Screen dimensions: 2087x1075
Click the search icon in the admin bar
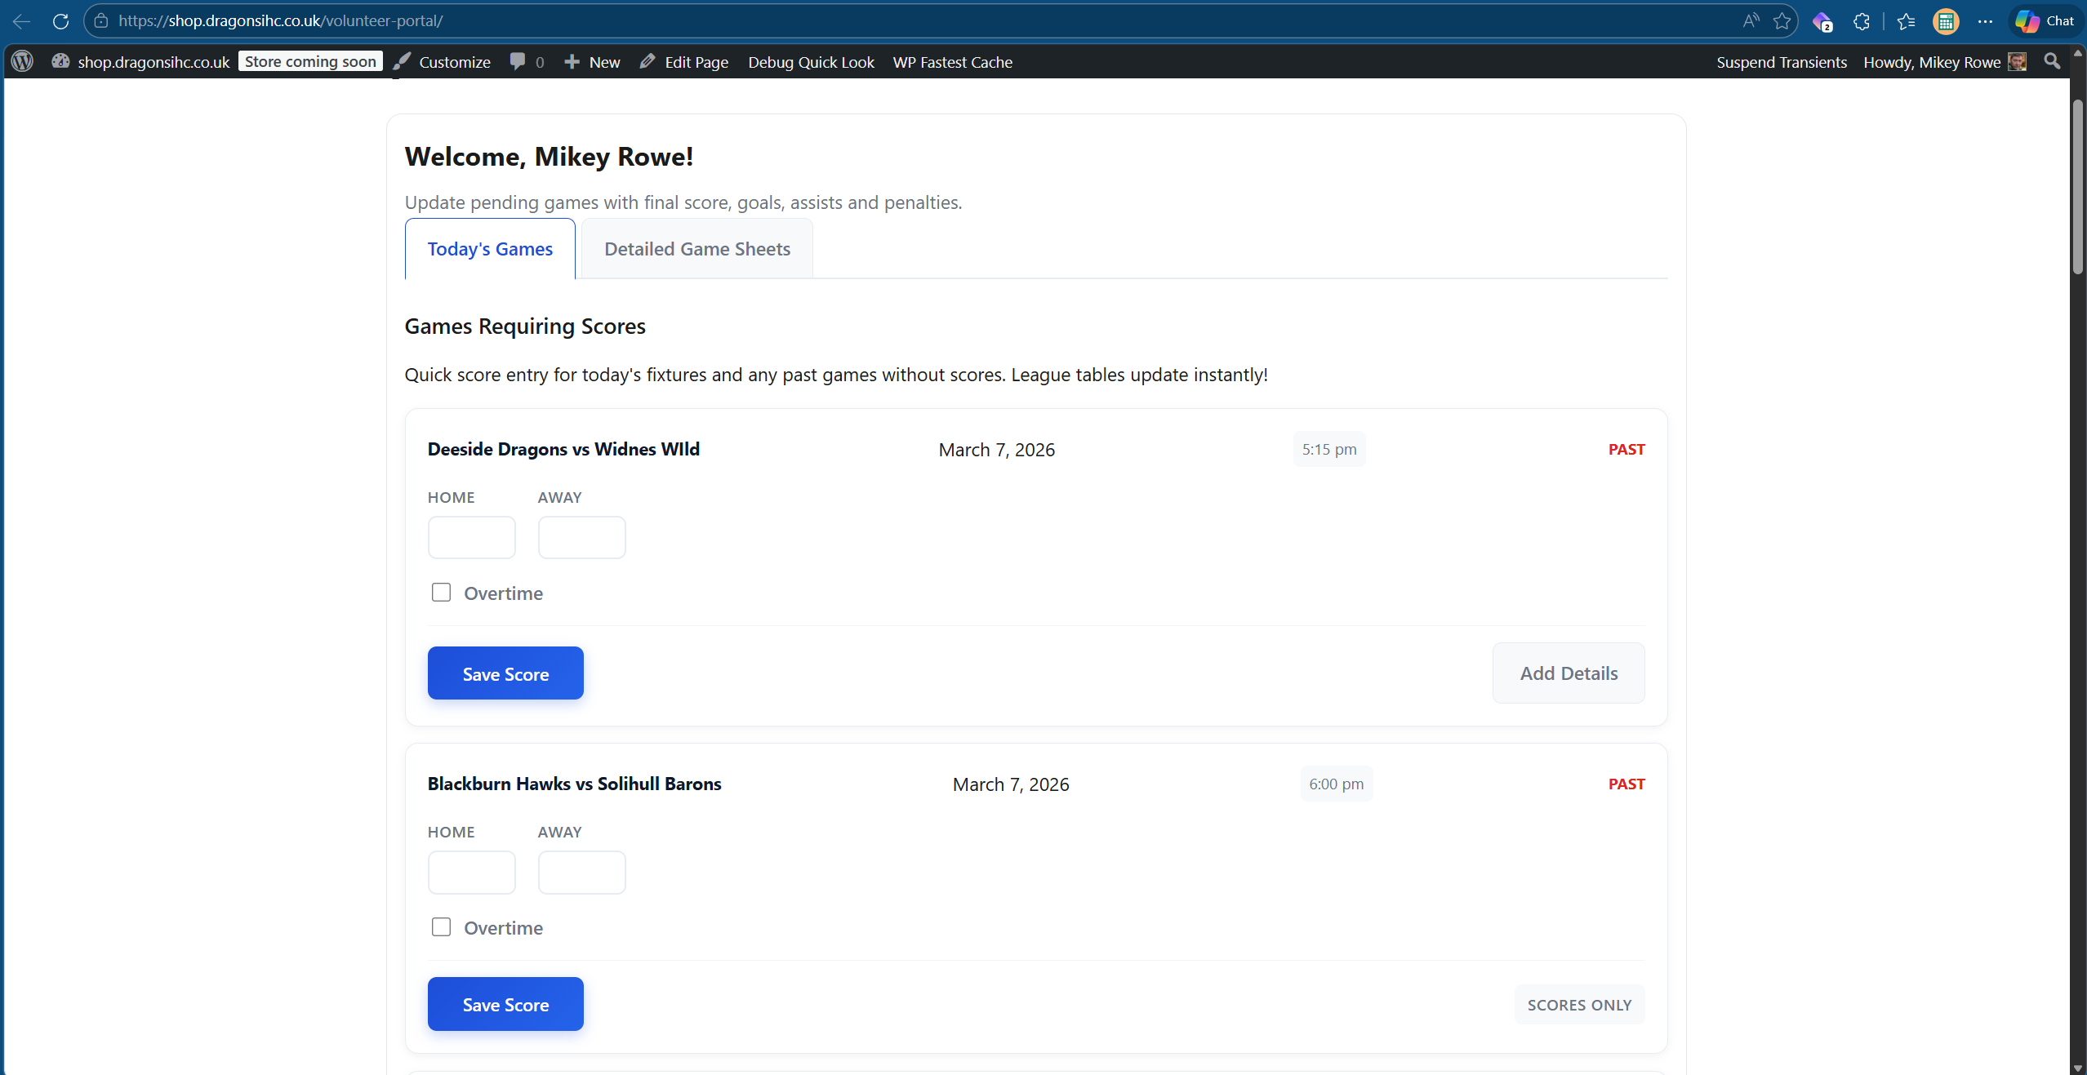2052,61
